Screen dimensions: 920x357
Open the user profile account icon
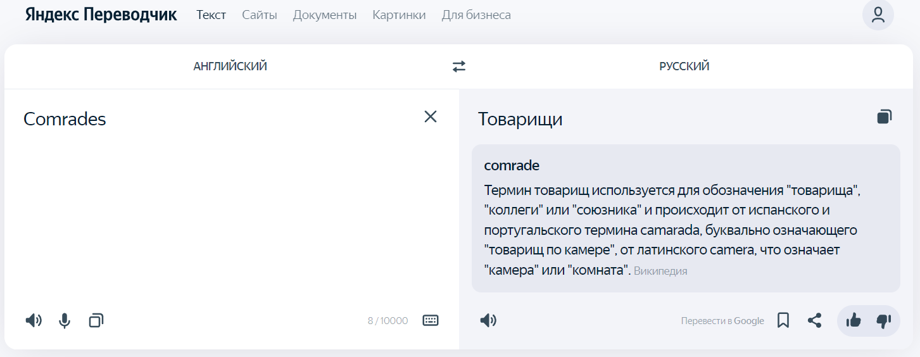tap(878, 15)
